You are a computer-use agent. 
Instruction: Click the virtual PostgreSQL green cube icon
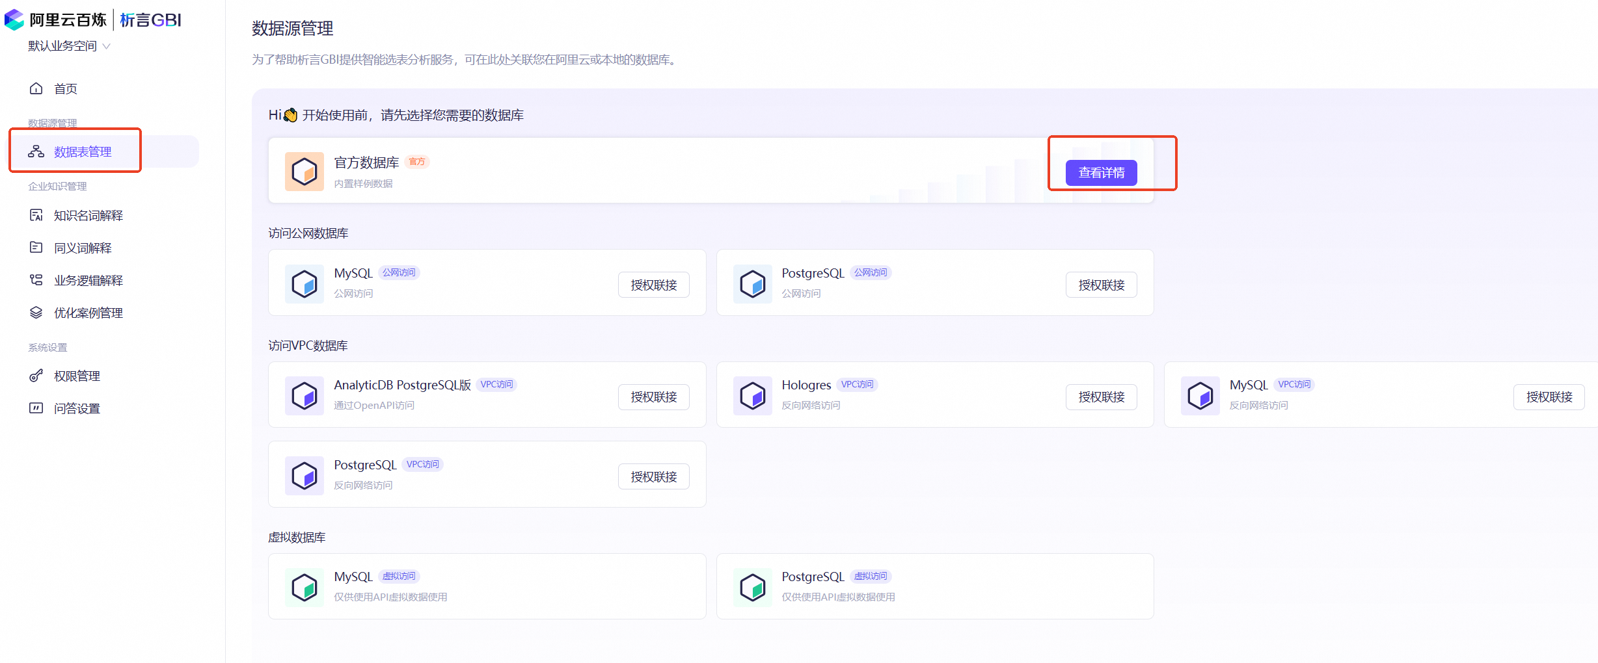pyautogui.click(x=752, y=588)
